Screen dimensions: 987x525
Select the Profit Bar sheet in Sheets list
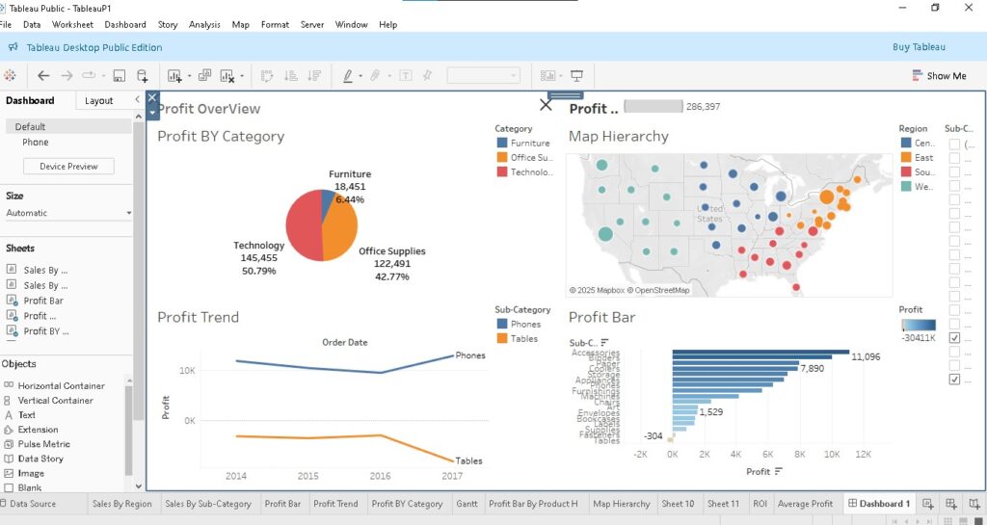click(43, 301)
